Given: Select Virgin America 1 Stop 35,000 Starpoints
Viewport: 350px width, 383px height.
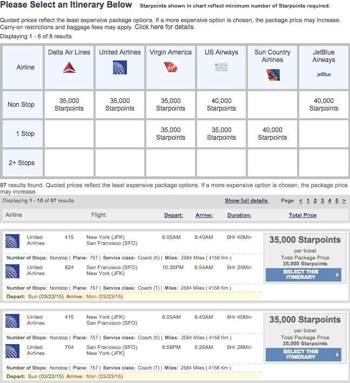Looking at the screenshot, I should [171, 134].
